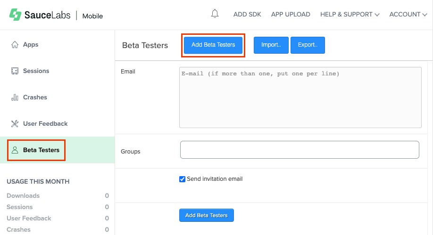Click the Export.. button
Image resolution: width=433 pixels, height=235 pixels.
click(x=308, y=45)
